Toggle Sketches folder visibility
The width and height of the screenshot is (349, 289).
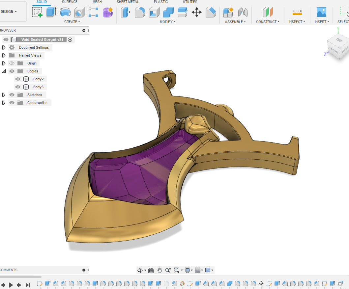coord(12,95)
